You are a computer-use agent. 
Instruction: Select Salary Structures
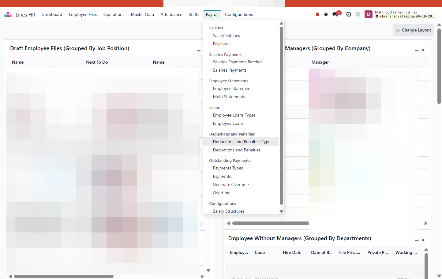tap(229, 211)
